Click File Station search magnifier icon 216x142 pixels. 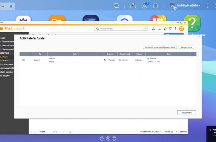click(x=97, y=29)
